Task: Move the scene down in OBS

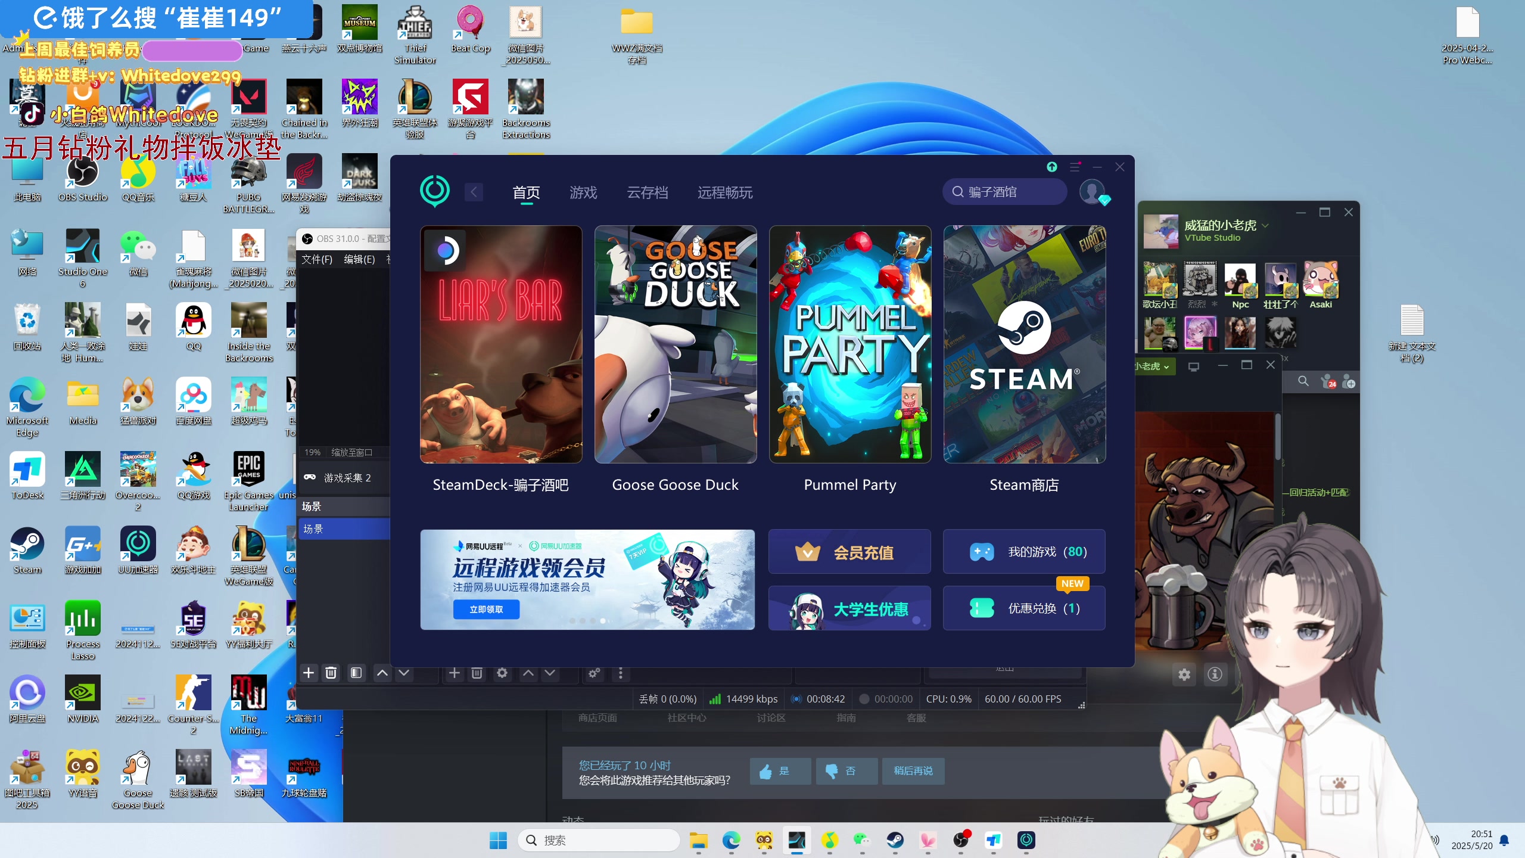Action: (x=404, y=673)
